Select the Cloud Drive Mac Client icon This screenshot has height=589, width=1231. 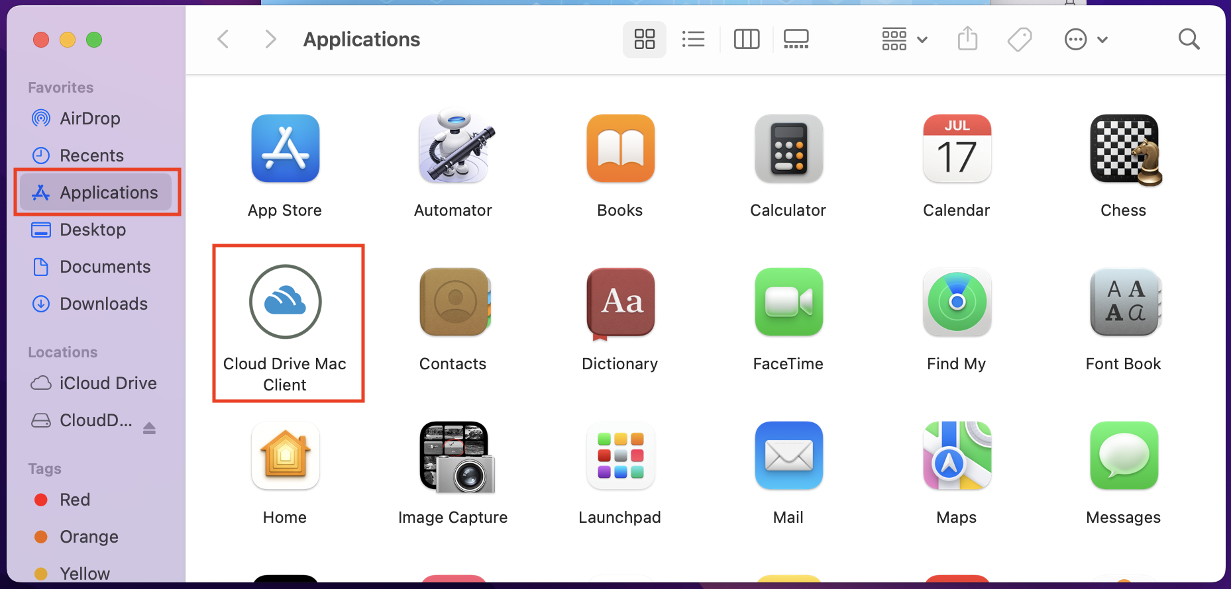(286, 302)
